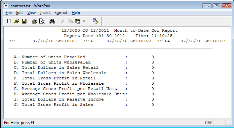Click the 'Month to Date Doc Report' heading text
The height and width of the screenshot is (128, 234).
146,31
